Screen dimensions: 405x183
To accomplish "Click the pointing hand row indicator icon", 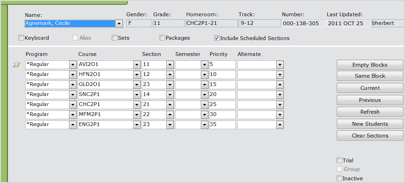I will coord(17,65).
